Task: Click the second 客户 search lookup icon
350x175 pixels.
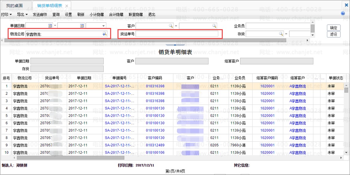Action: pos(214,26)
